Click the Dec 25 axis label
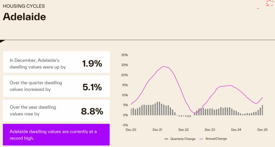Viewport: 275px width, 147px height. (263, 130)
